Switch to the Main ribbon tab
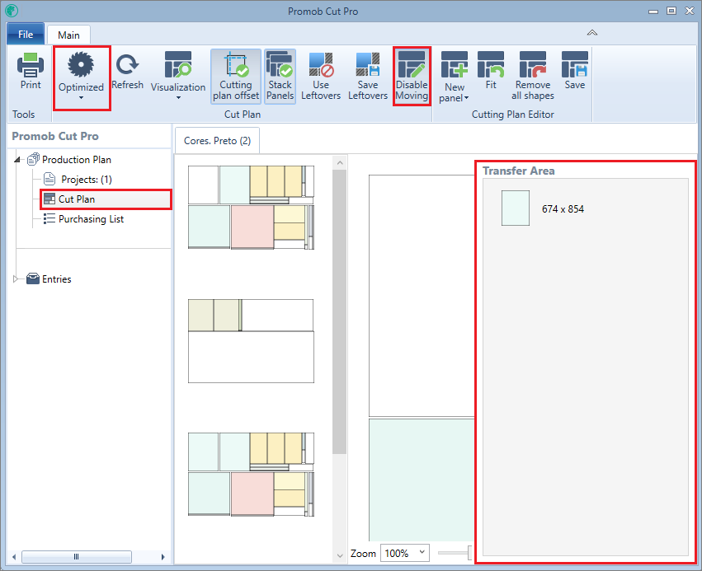 tap(68, 35)
